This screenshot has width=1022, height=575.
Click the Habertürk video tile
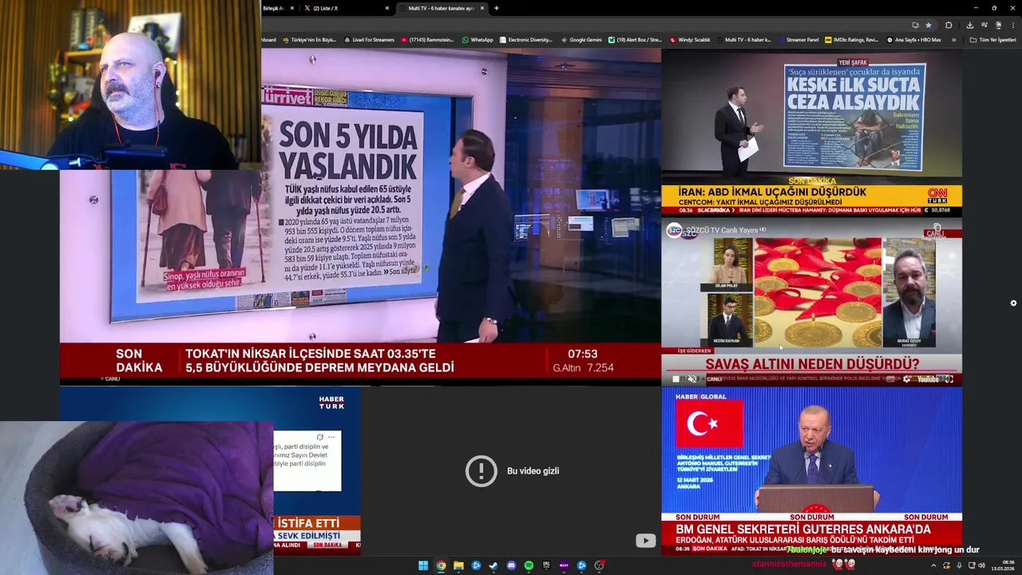[210, 470]
